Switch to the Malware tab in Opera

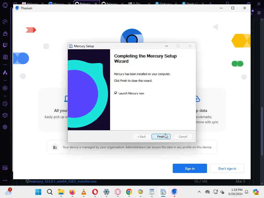33,3
